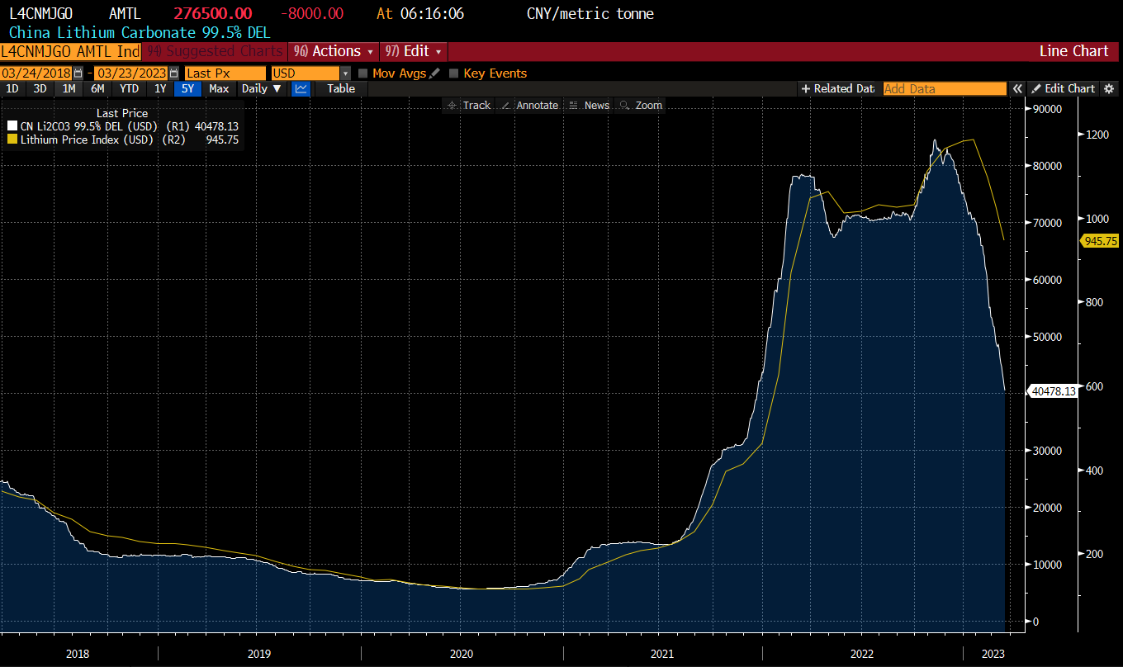Open the Daily periodicity dropdown
Image resolution: width=1123 pixels, height=667 pixels.
pyautogui.click(x=261, y=88)
